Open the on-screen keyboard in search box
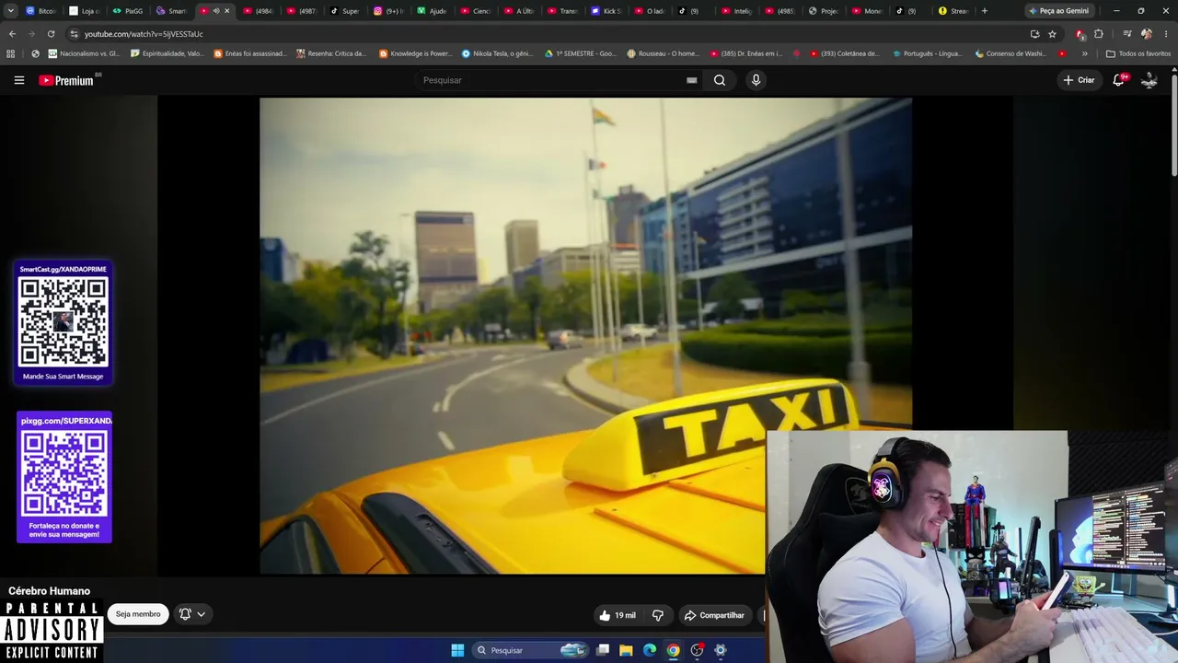1178x663 pixels. click(x=691, y=80)
